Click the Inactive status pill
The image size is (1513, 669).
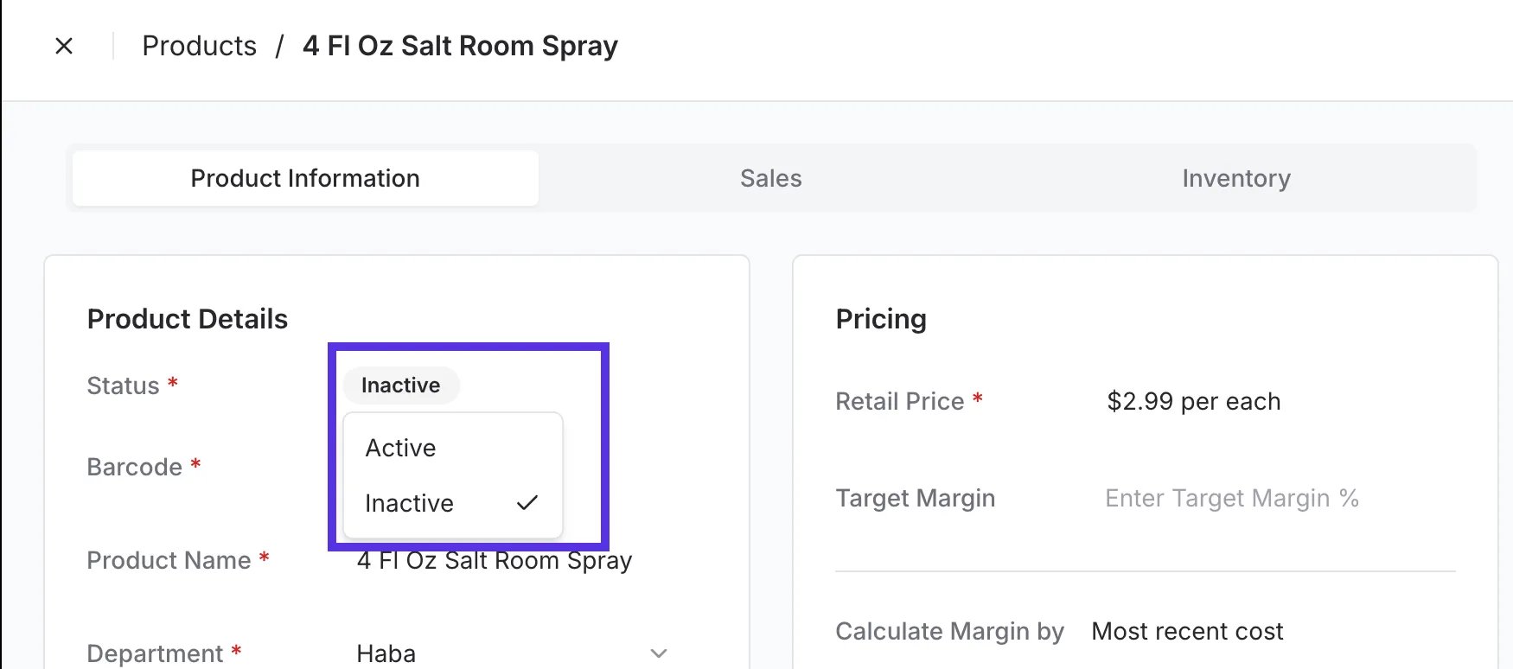400,385
